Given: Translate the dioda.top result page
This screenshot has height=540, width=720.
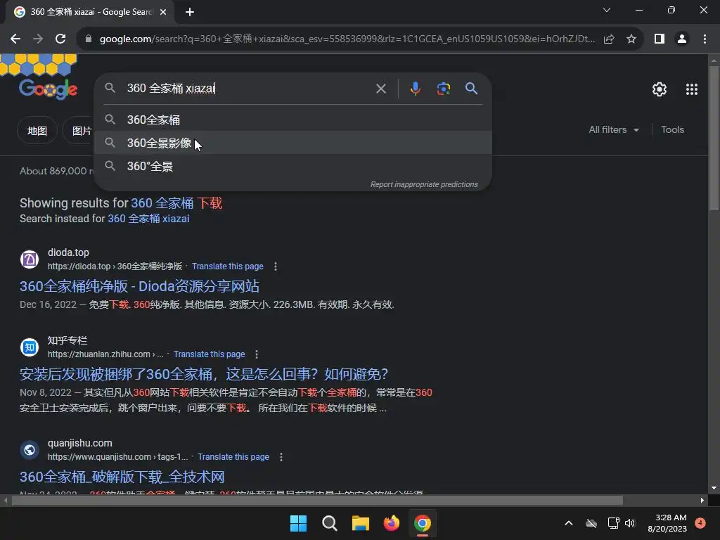Looking at the screenshot, I should pos(227,266).
